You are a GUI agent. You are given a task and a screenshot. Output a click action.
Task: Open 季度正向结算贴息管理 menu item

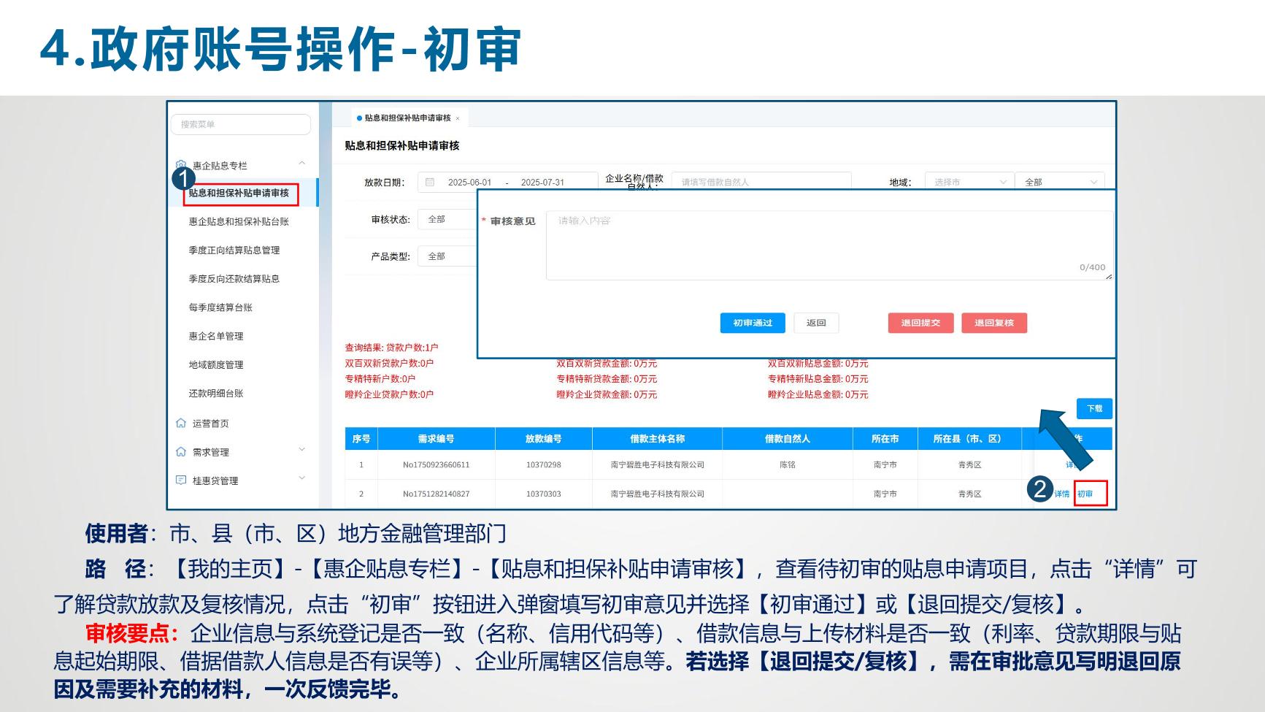coord(234,250)
